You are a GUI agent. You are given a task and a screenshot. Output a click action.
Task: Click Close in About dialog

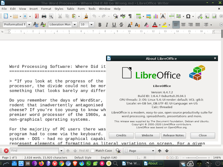pyautogui.click(x=203, y=135)
